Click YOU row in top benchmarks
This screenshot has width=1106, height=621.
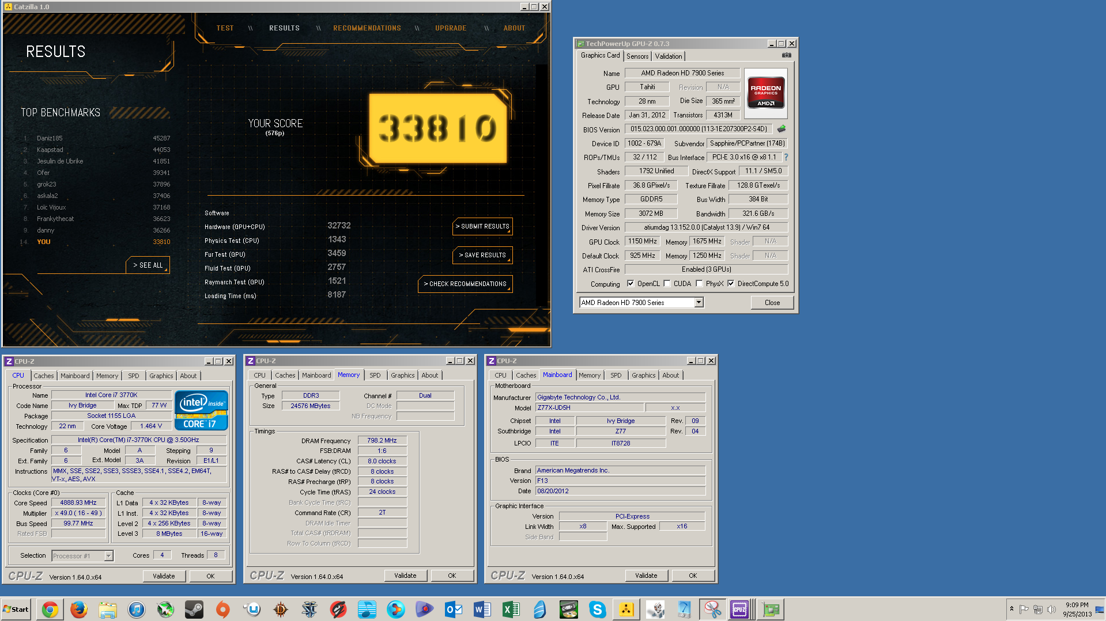click(97, 242)
